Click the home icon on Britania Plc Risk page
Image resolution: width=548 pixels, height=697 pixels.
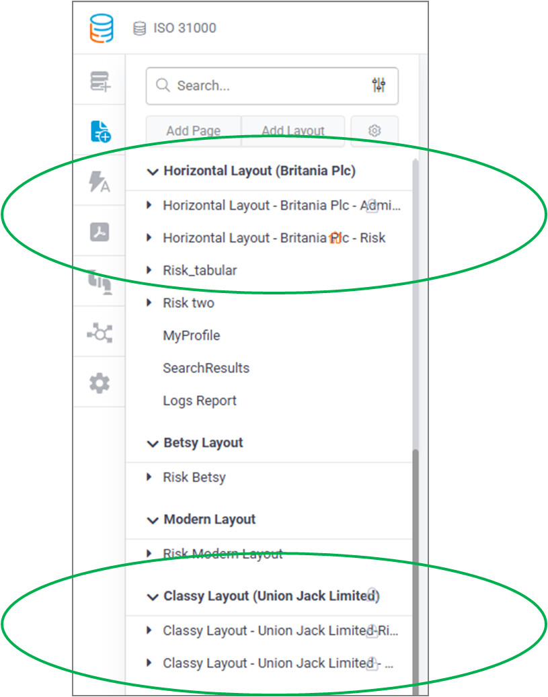click(x=336, y=238)
